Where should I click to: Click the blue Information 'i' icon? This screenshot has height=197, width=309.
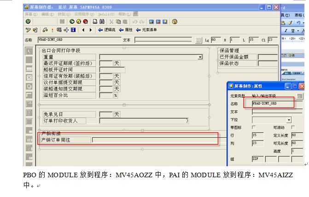(73, 30)
